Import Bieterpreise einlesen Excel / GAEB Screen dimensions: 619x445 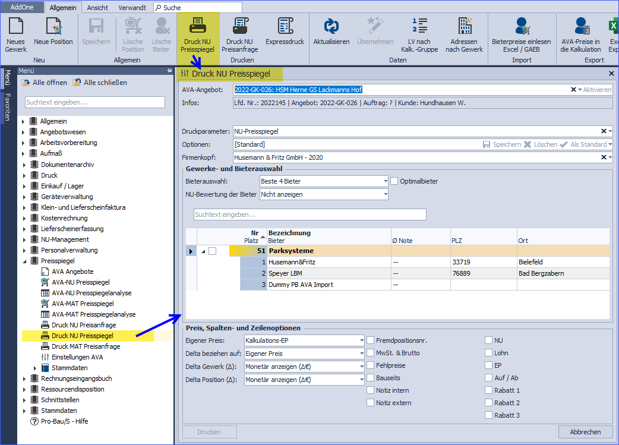click(x=521, y=27)
